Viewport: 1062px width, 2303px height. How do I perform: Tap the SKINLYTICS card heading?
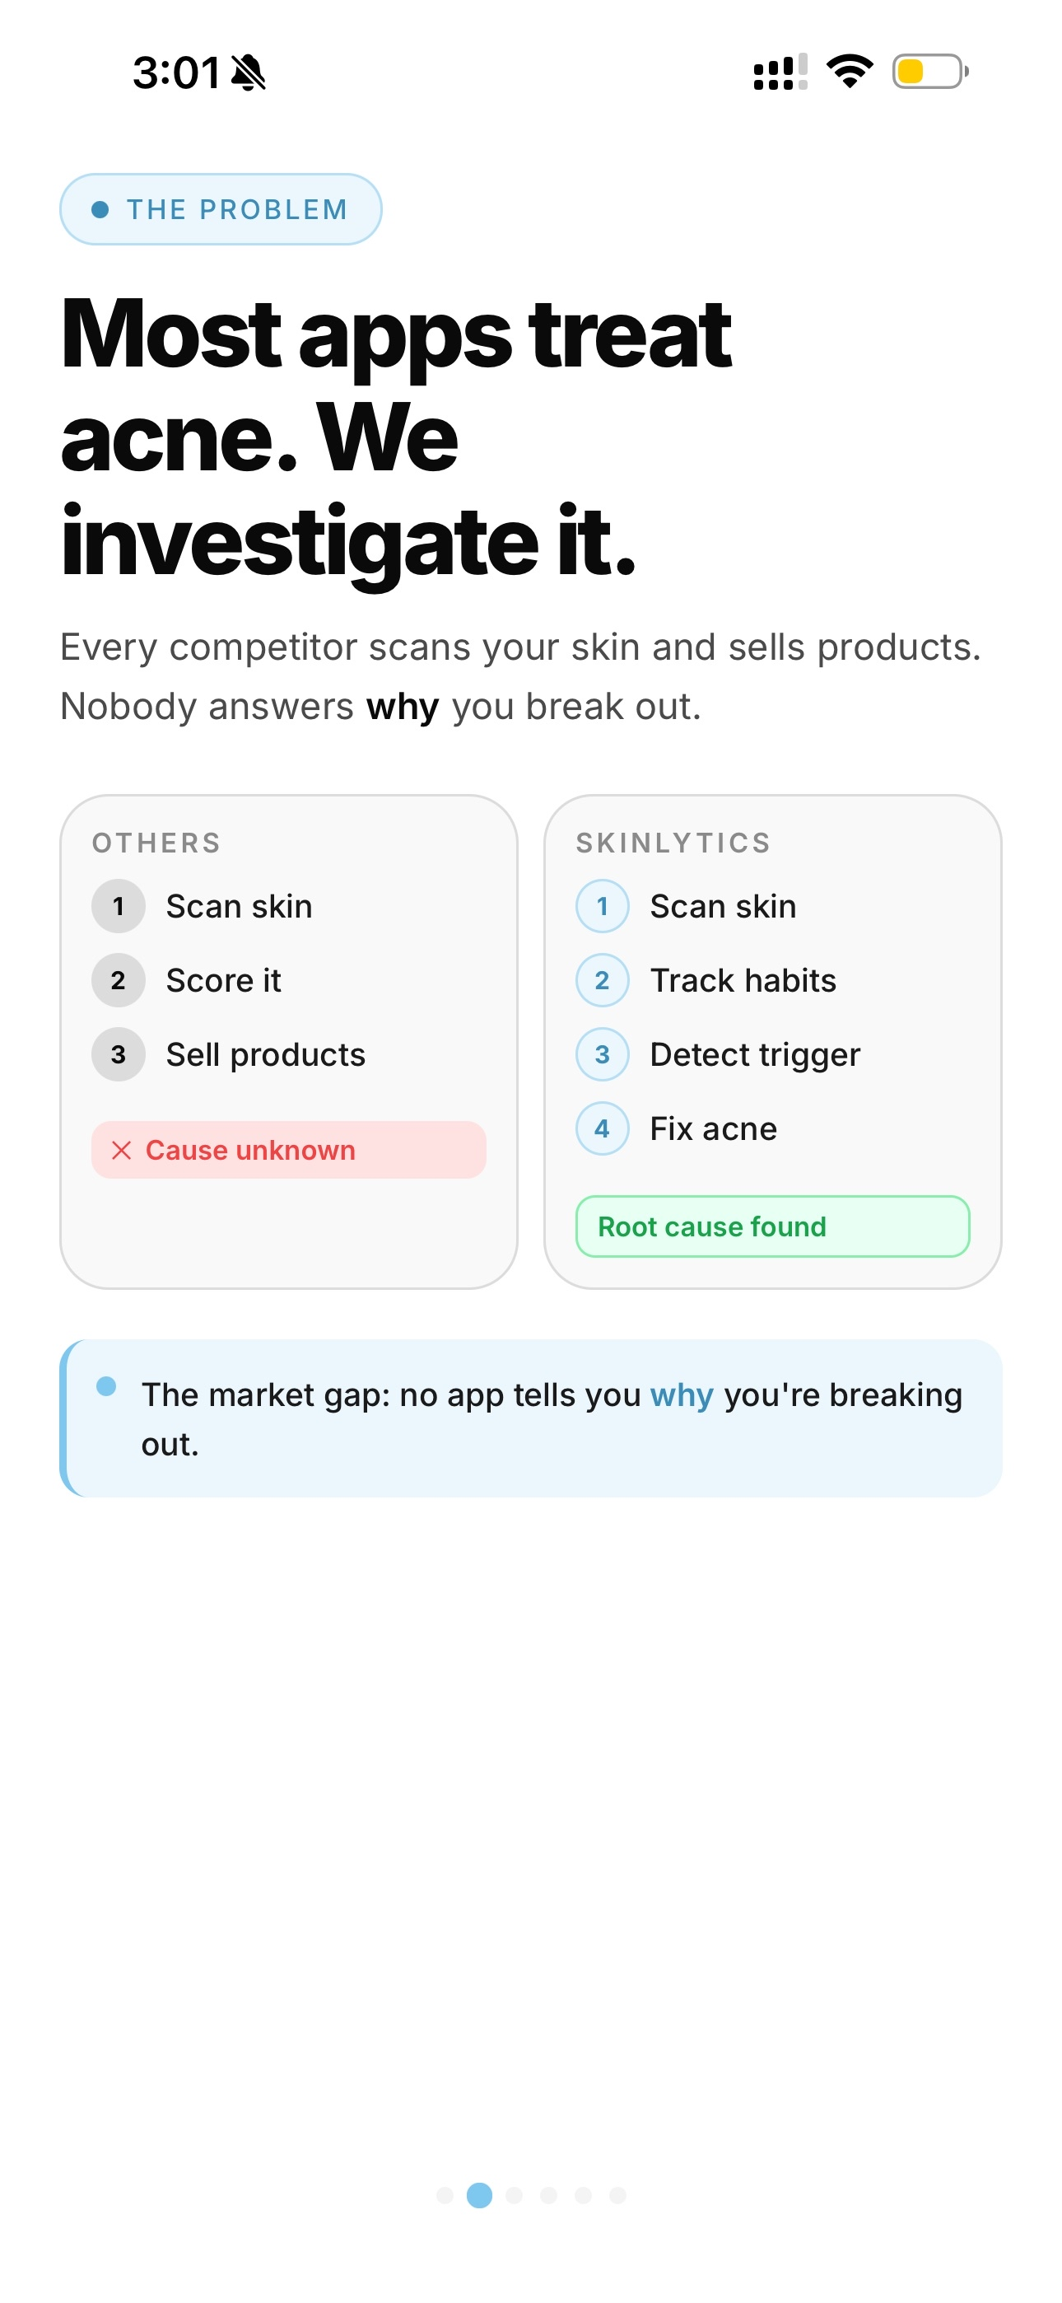(673, 843)
